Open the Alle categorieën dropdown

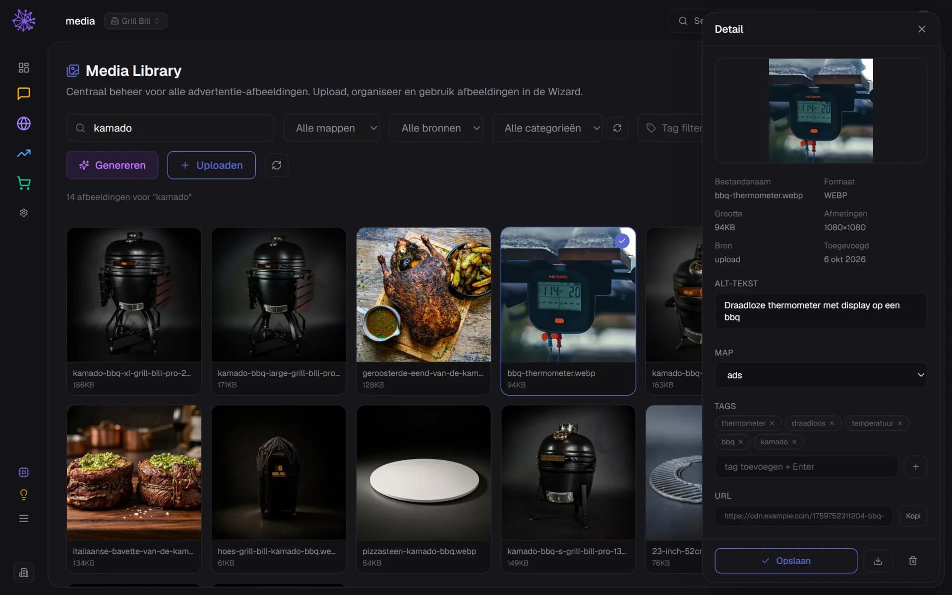(x=547, y=128)
